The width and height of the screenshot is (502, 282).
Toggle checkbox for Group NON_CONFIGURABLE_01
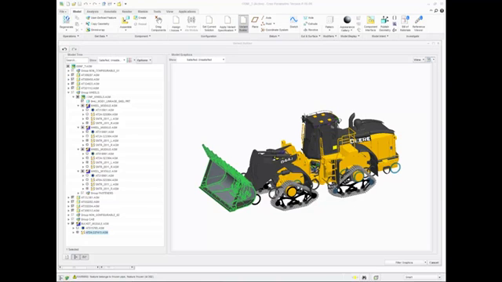pyautogui.click(x=73, y=70)
